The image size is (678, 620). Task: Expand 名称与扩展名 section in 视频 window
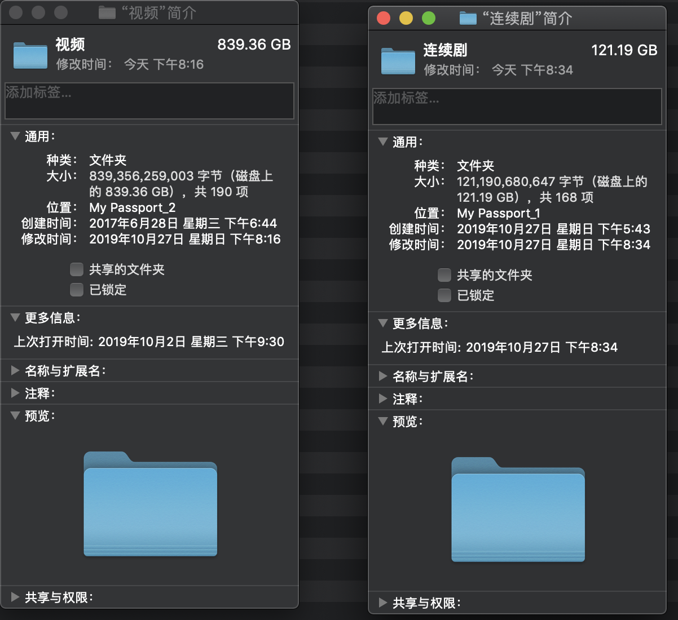[15, 371]
